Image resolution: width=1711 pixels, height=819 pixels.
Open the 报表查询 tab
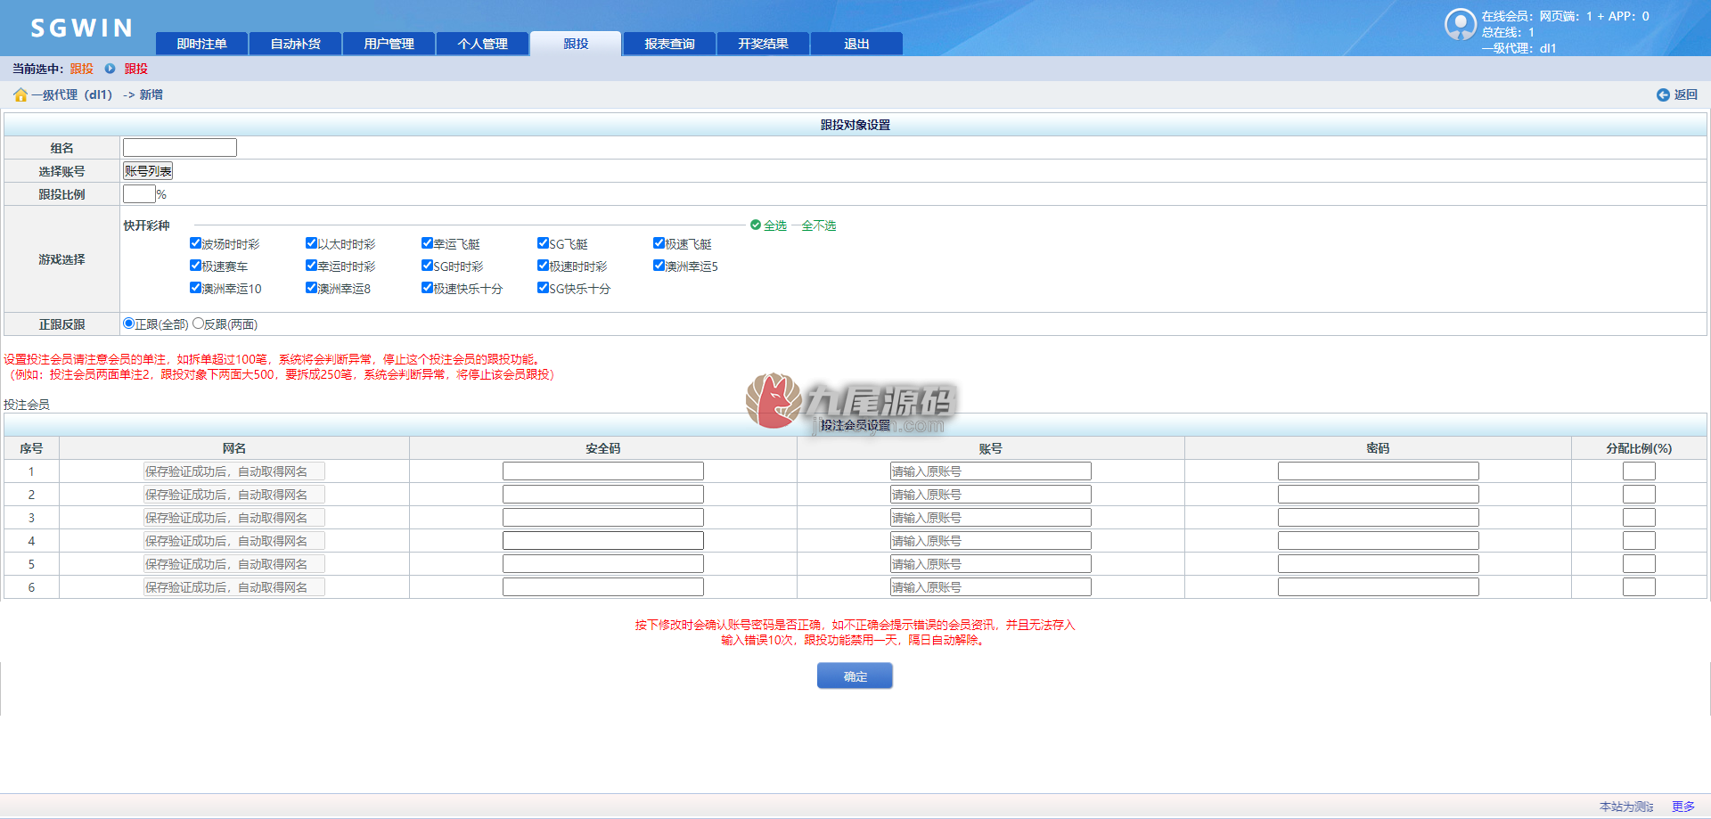point(669,44)
